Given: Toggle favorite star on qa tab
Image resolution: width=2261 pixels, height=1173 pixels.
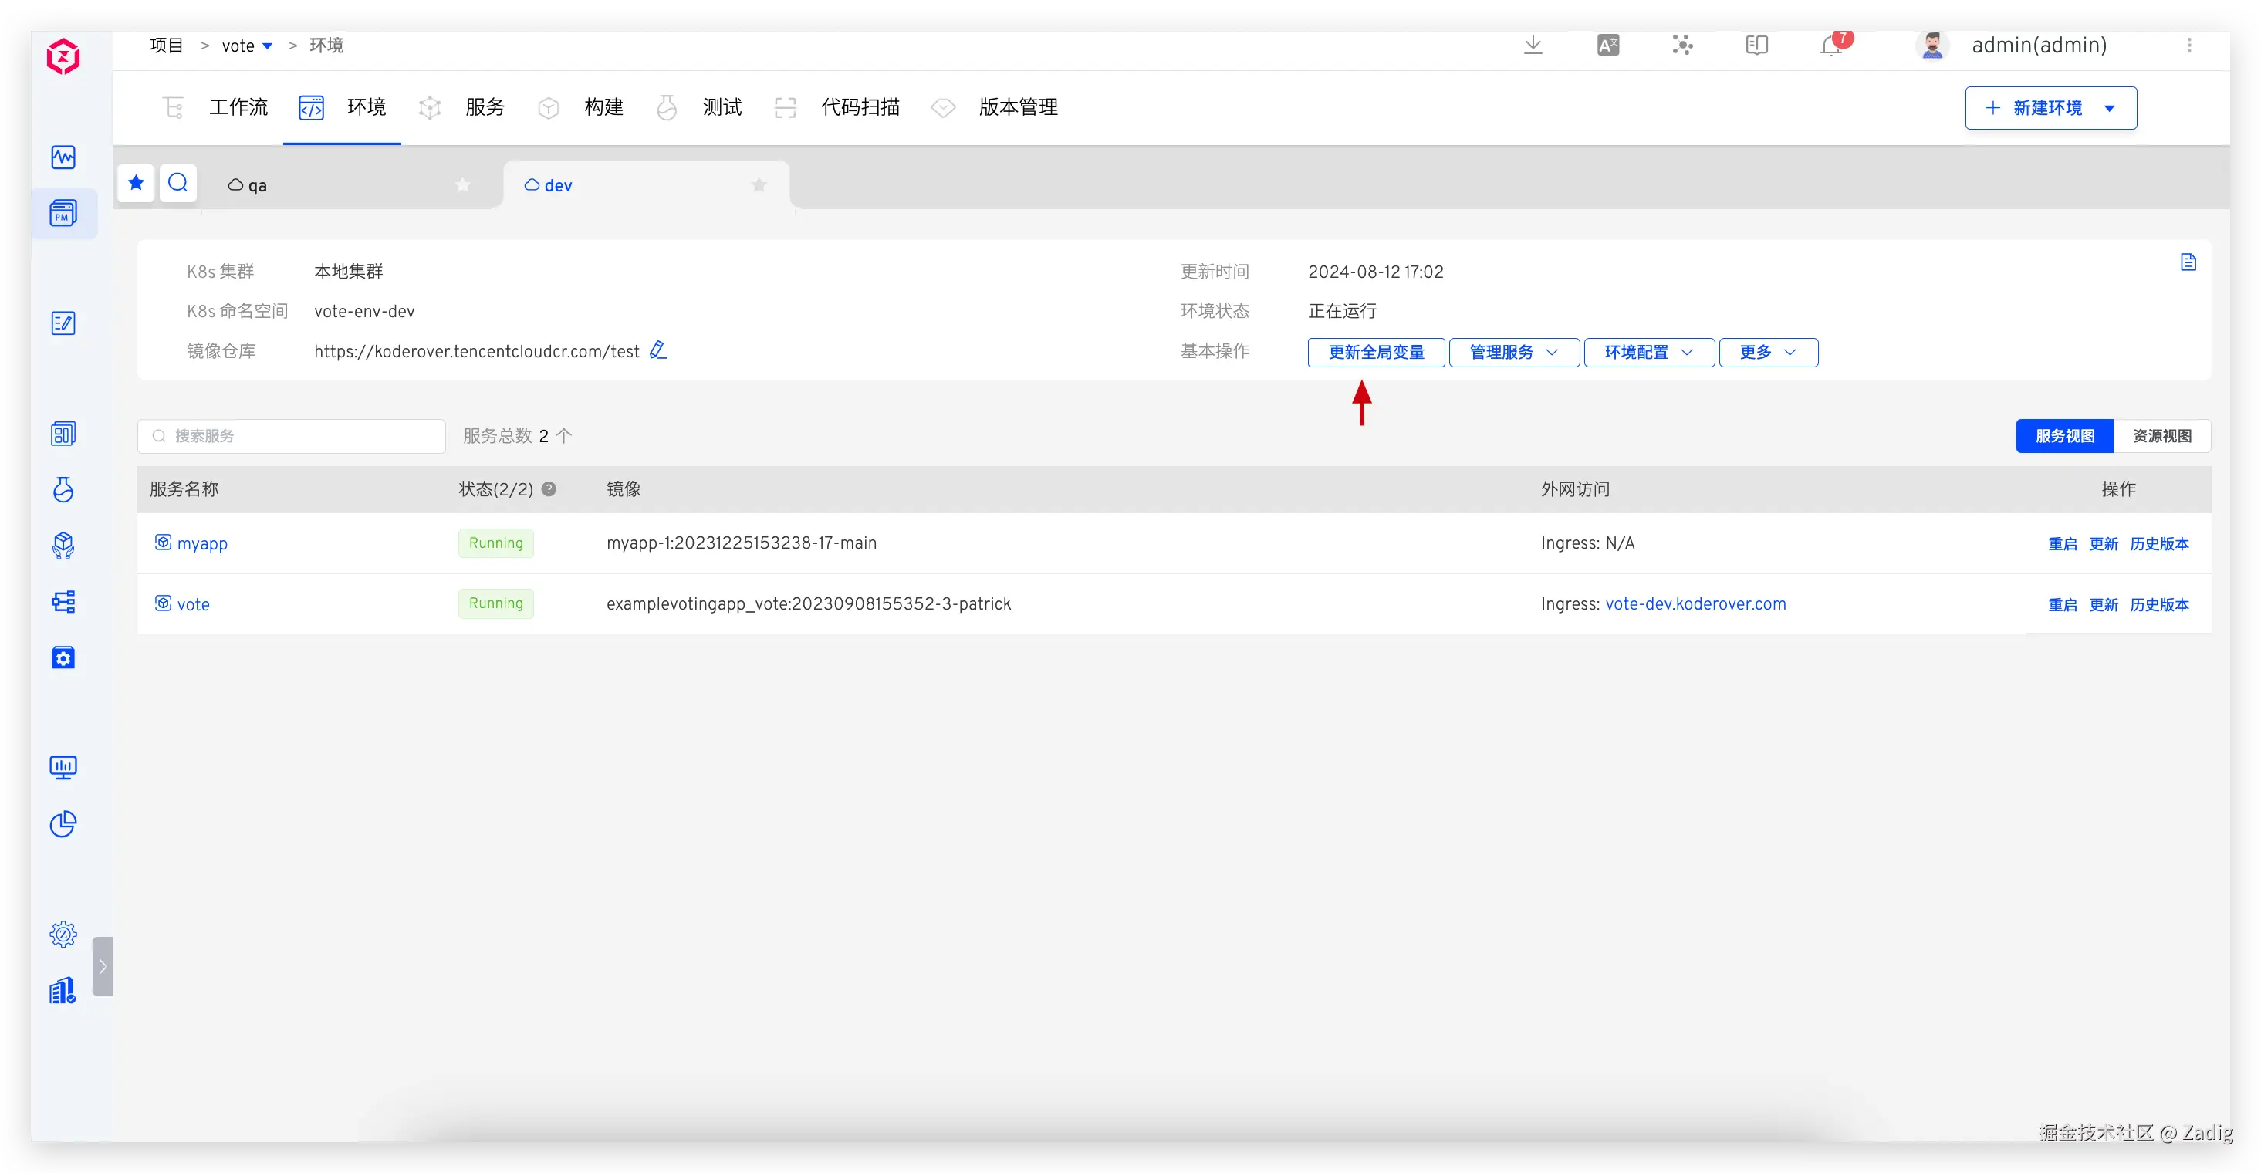Looking at the screenshot, I should pyautogui.click(x=462, y=185).
